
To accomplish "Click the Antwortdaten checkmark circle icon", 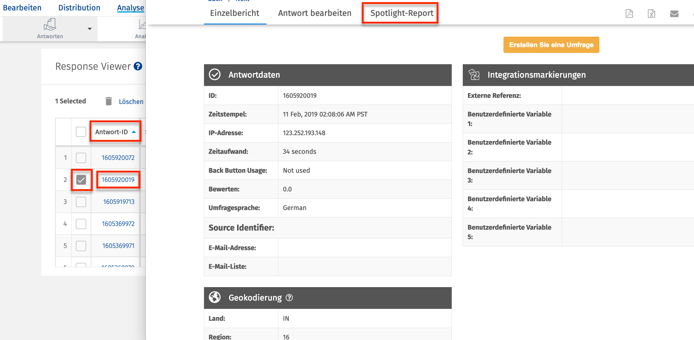I will point(215,75).
